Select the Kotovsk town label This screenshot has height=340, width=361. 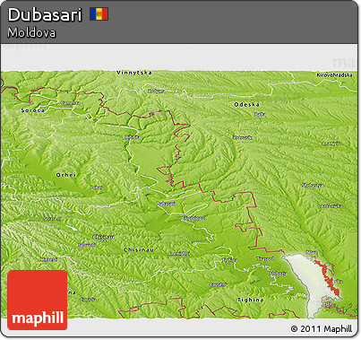coord(243,137)
